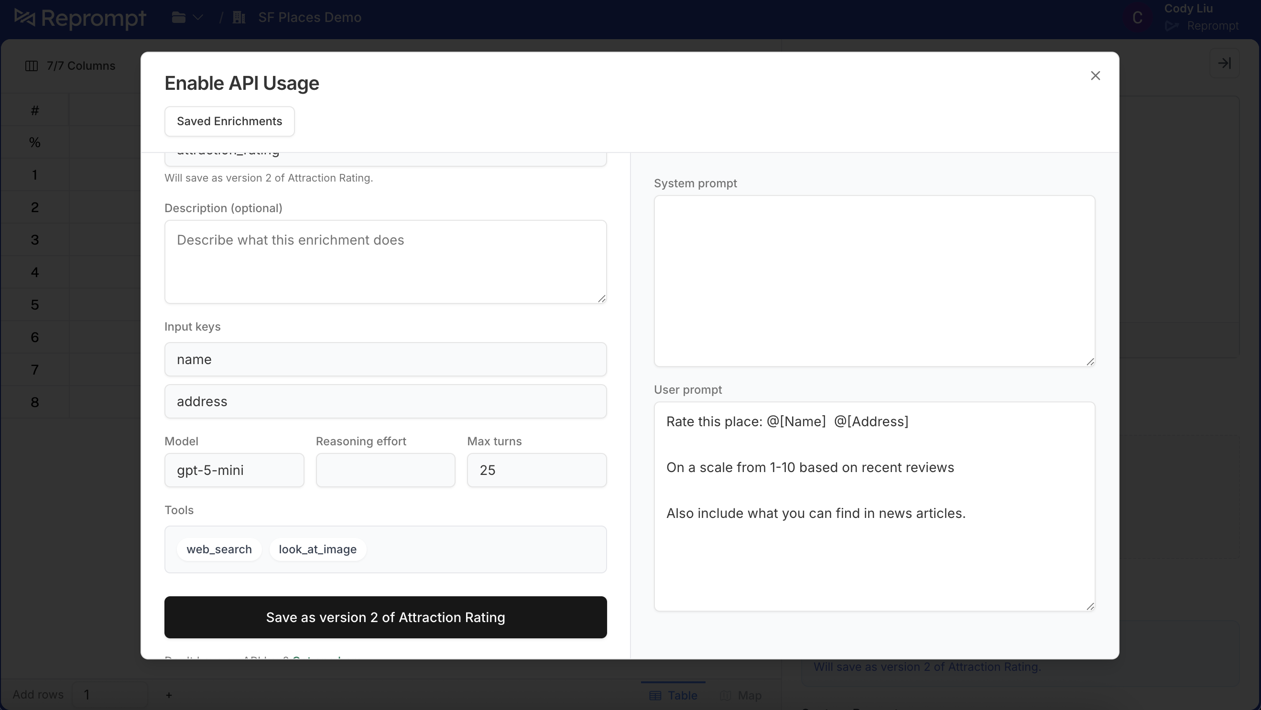
Task: Open the project folder icon in breadcrumb
Action: [x=178, y=17]
